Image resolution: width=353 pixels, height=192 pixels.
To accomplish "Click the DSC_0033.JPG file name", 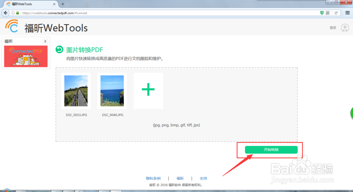I will (x=76, y=115).
